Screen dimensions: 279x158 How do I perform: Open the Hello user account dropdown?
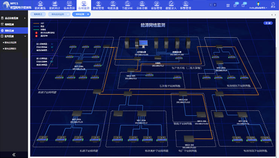point(258,7)
